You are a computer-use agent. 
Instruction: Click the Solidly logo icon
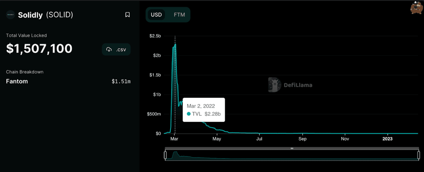point(10,15)
